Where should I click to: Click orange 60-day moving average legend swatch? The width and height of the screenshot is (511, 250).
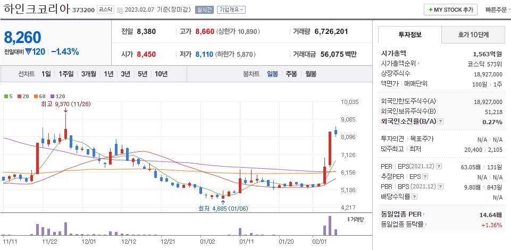(35, 97)
